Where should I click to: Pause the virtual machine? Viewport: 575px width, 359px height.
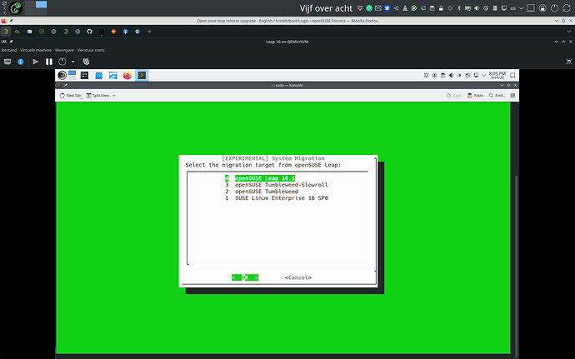[49, 62]
